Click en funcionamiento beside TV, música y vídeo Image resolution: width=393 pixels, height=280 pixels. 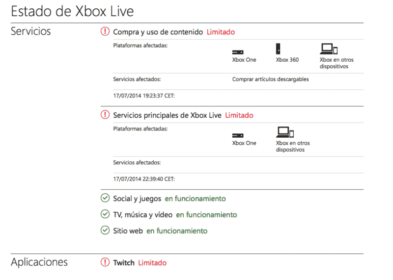[206, 215]
